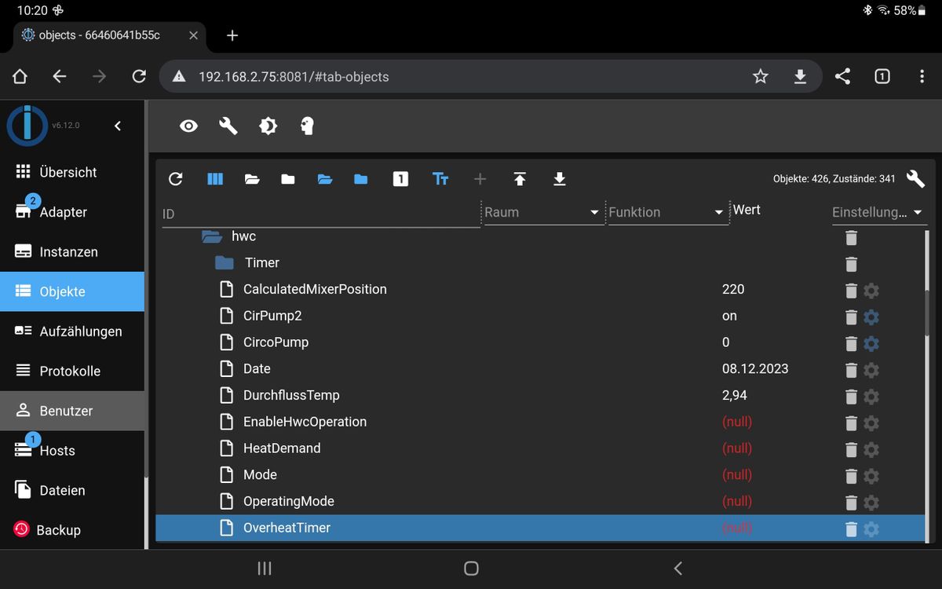Collapse all nodes with closed-folder icon
This screenshot has height=589, width=942.
point(288,179)
